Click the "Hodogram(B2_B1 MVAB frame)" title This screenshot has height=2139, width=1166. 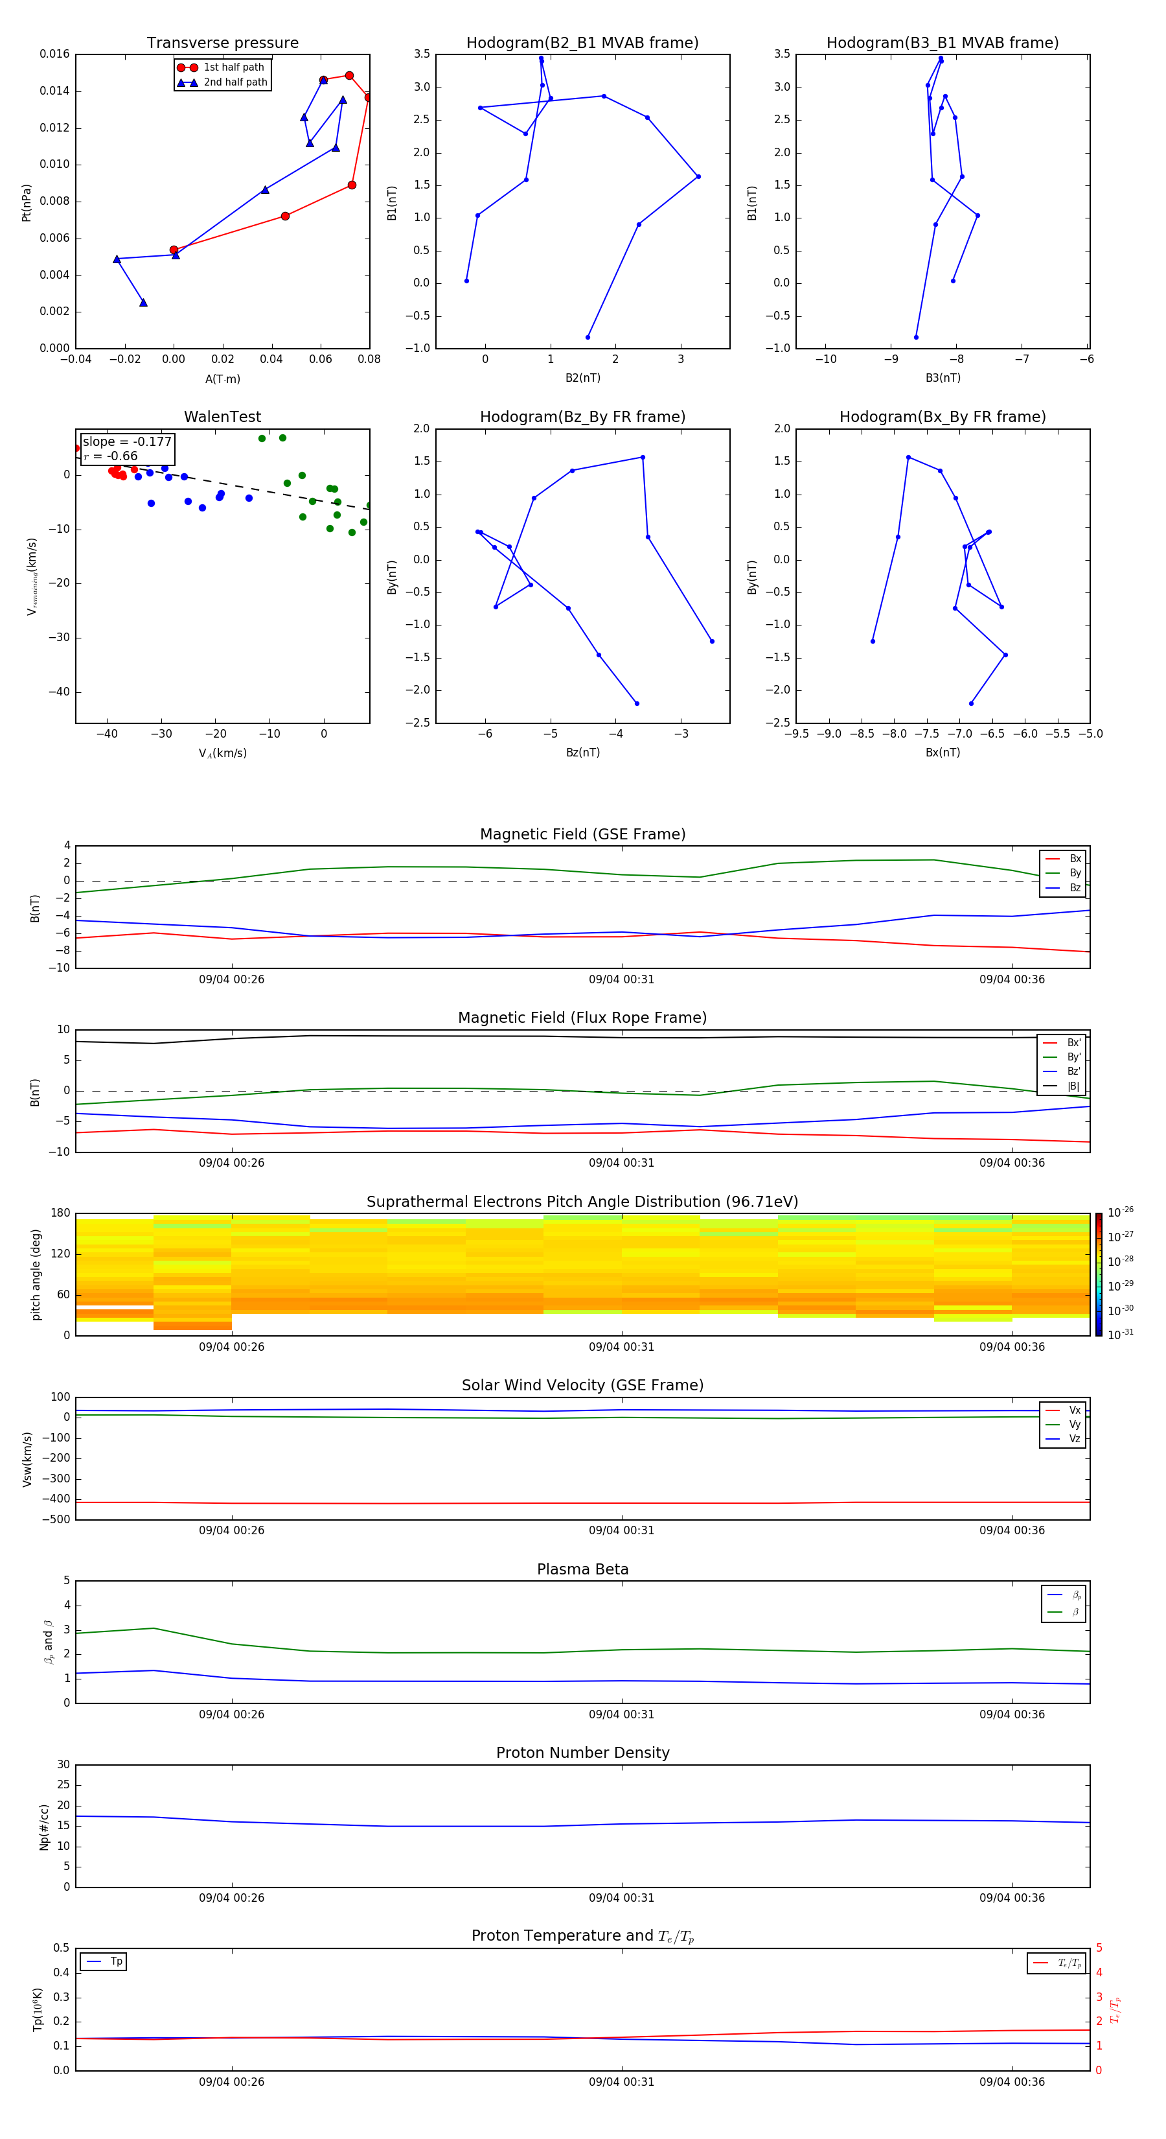tap(582, 43)
